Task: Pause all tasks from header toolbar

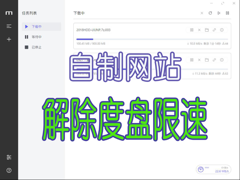Action: coord(227,13)
